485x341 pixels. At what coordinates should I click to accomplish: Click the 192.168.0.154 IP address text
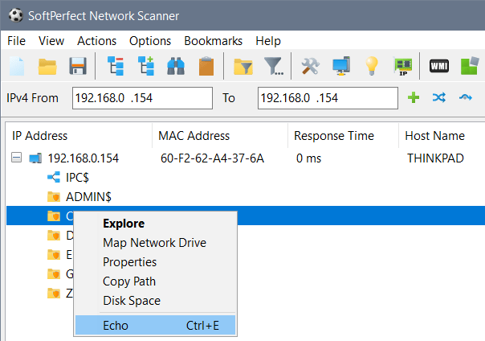(84, 158)
